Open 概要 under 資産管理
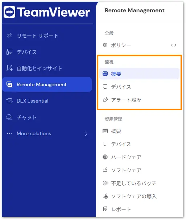This screenshot has width=186, height=220. point(139,131)
